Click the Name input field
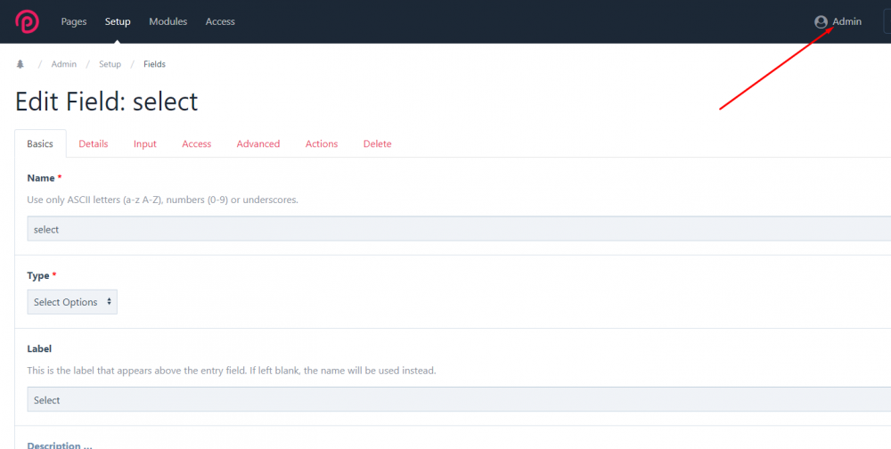This screenshot has width=891, height=449. (445, 229)
